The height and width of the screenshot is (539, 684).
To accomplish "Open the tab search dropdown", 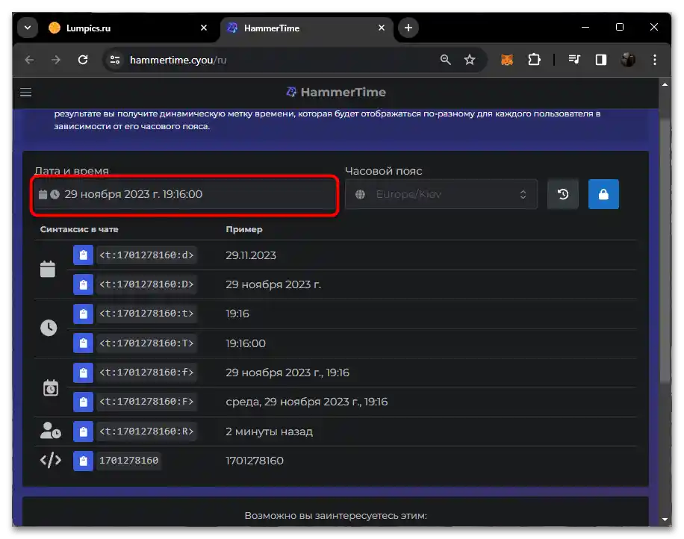I will coord(28,28).
